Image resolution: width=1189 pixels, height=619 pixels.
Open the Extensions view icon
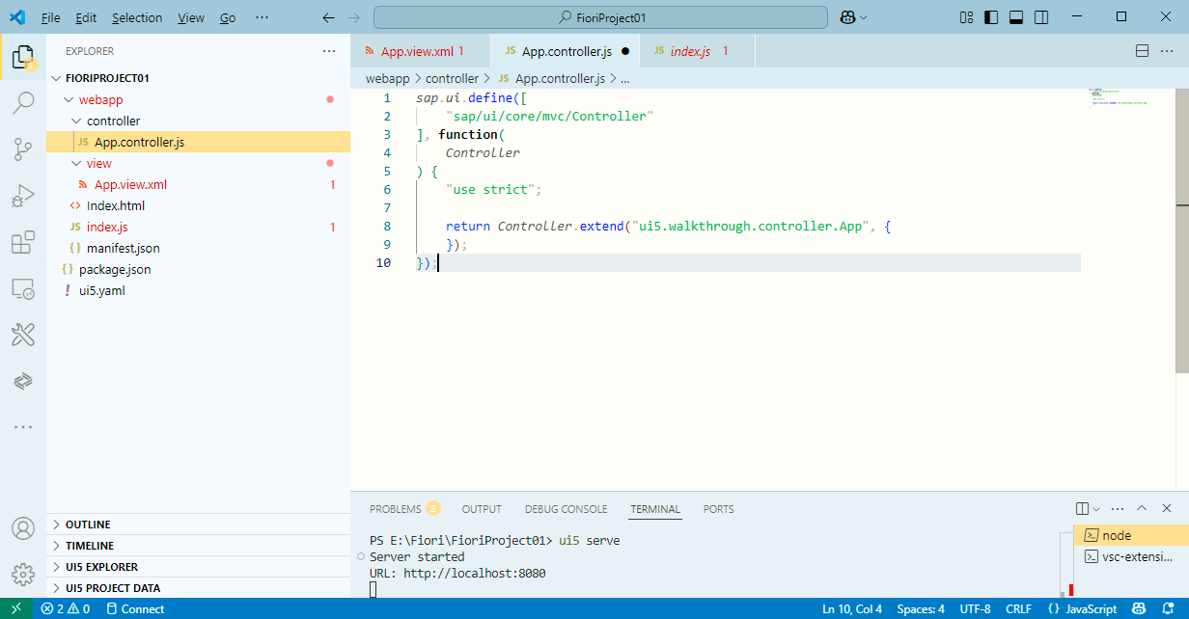click(23, 242)
